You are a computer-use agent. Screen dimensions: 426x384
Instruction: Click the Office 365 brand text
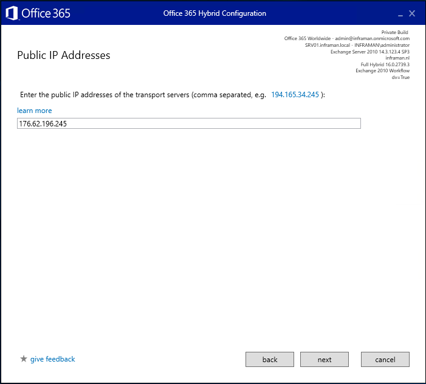click(x=46, y=13)
